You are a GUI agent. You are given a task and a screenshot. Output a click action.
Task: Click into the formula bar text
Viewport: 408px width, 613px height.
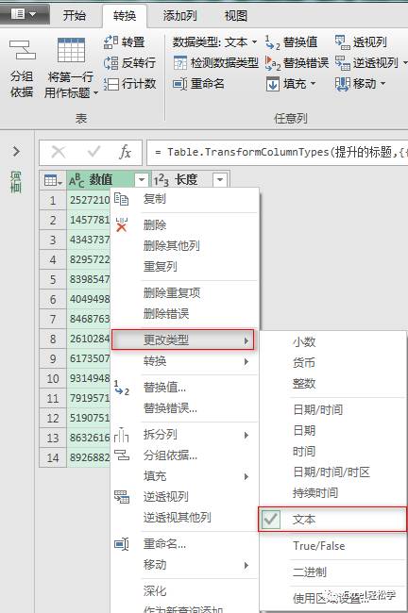[x=278, y=152]
